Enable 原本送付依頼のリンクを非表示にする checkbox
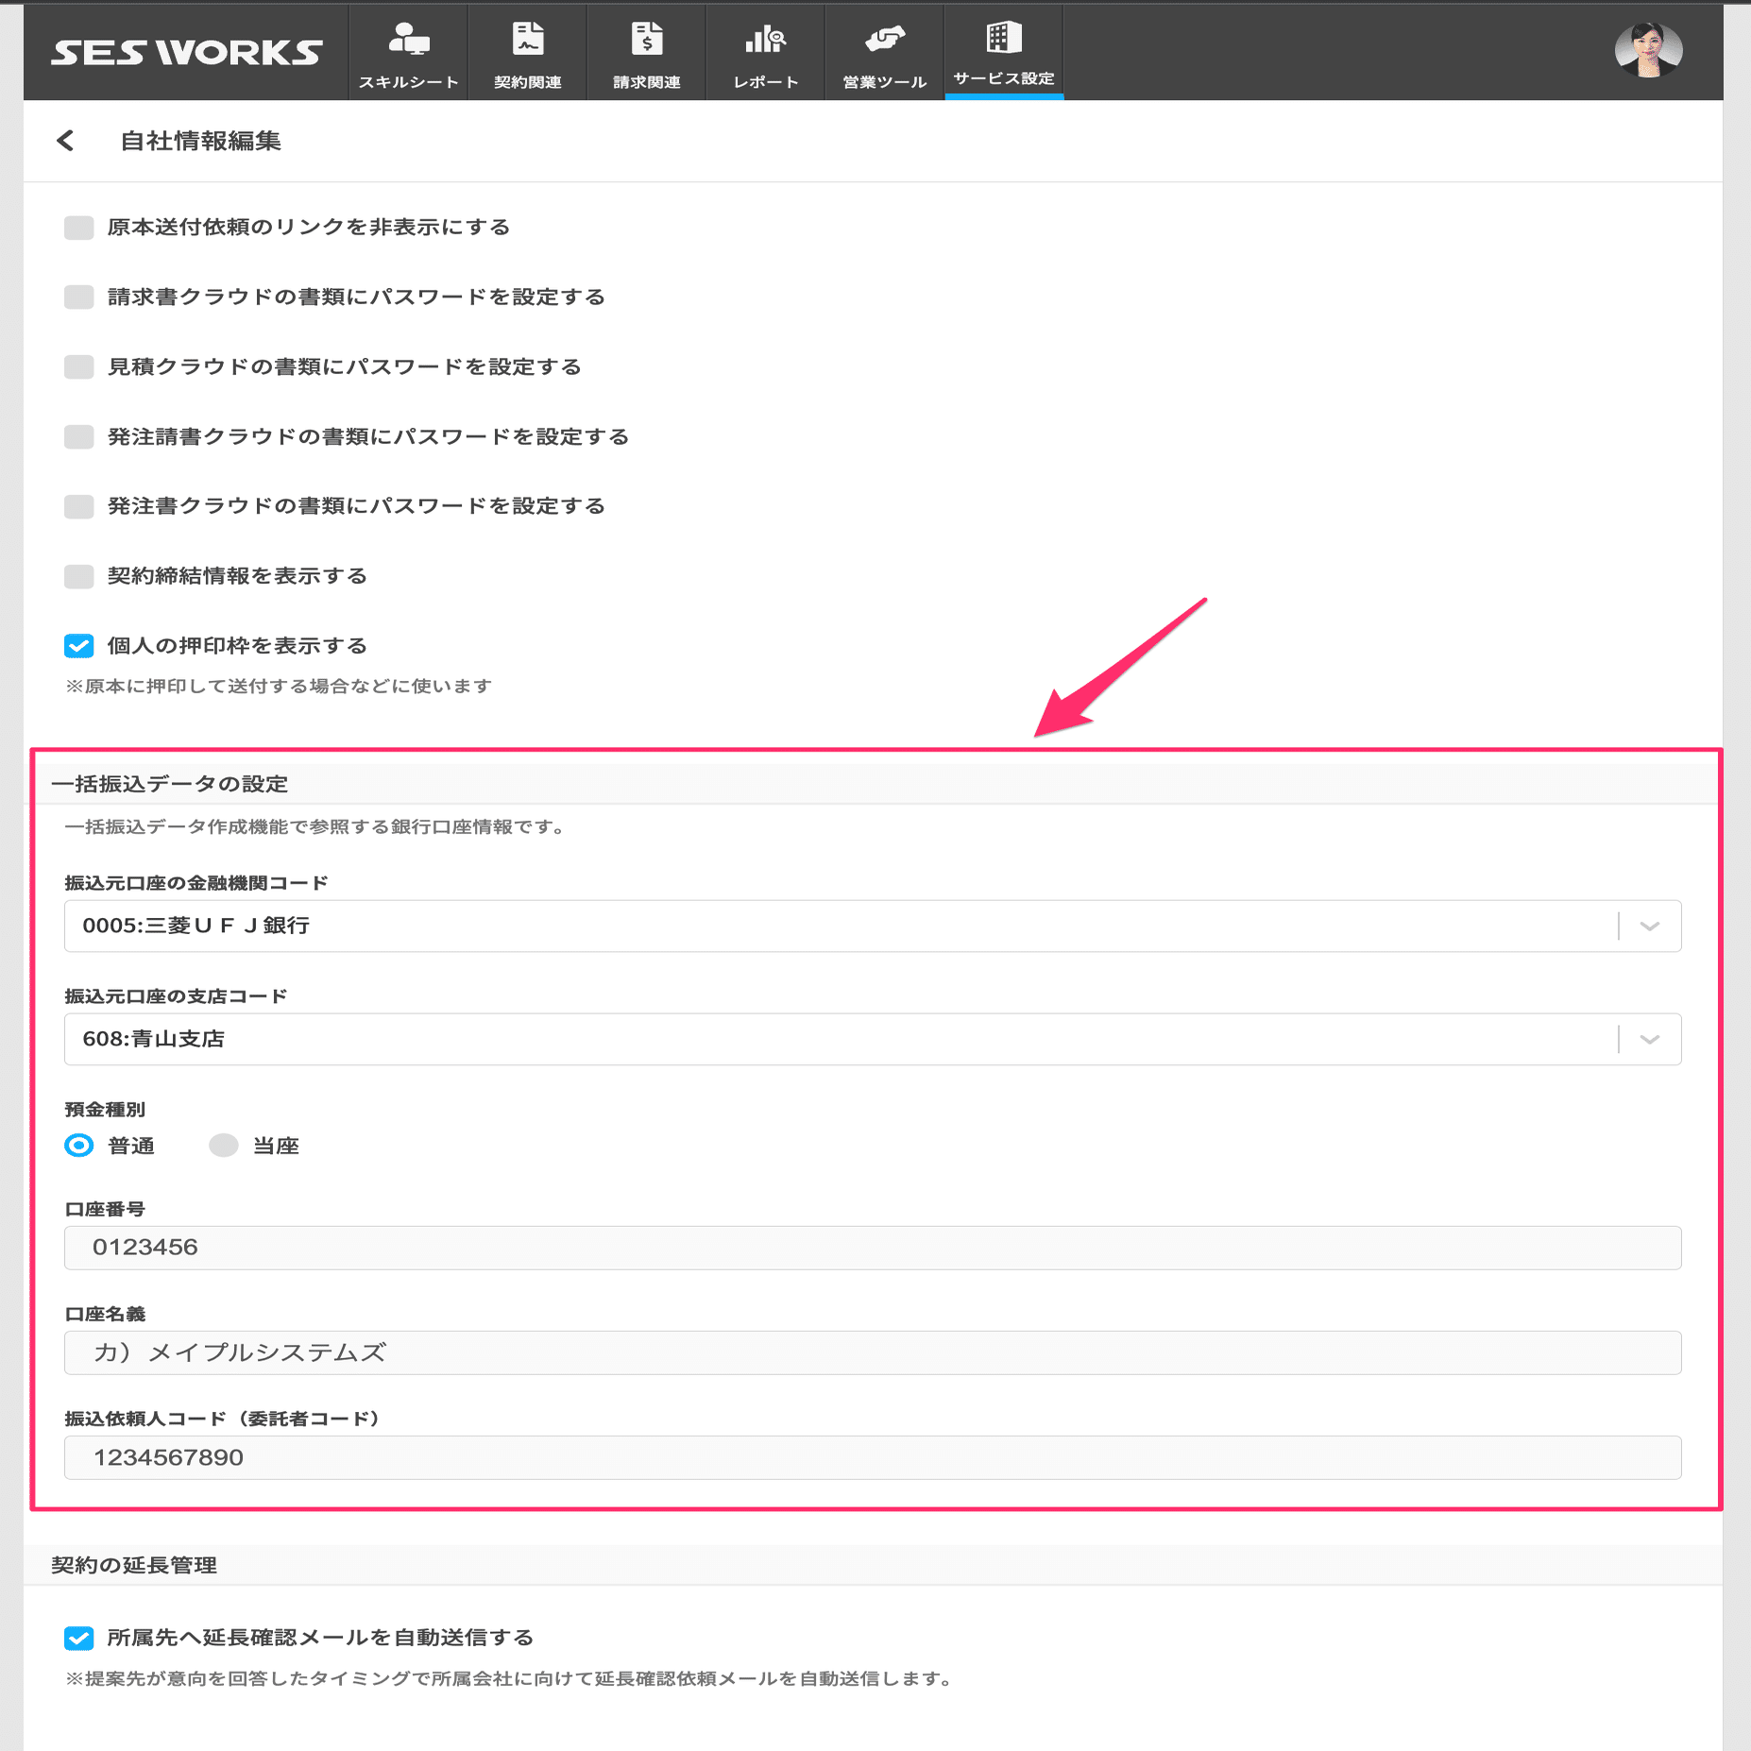 [78, 228]
